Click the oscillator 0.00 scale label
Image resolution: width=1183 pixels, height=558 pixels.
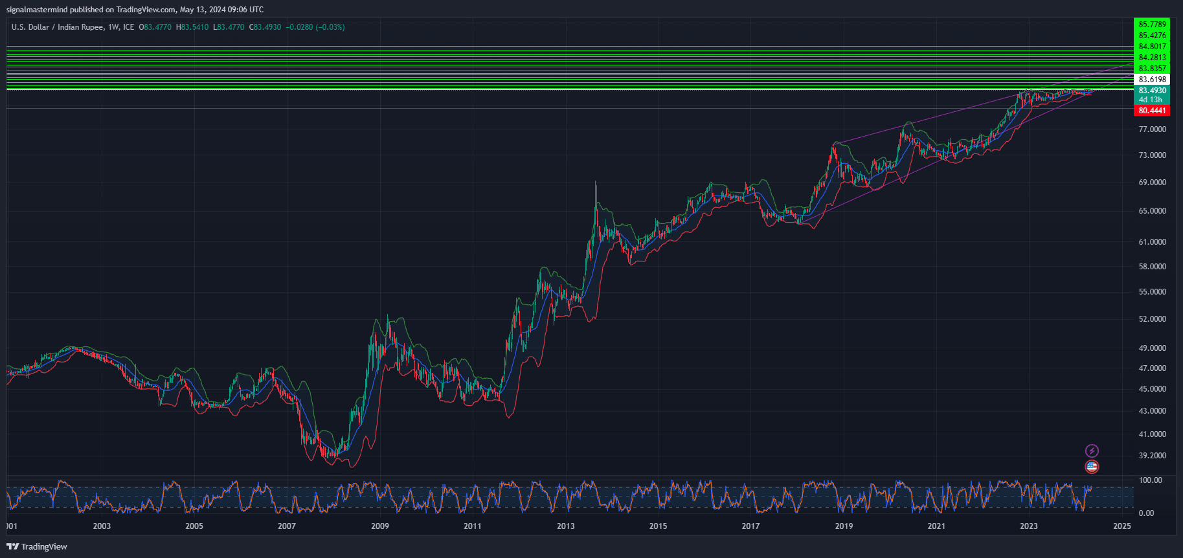point(1146,513)
